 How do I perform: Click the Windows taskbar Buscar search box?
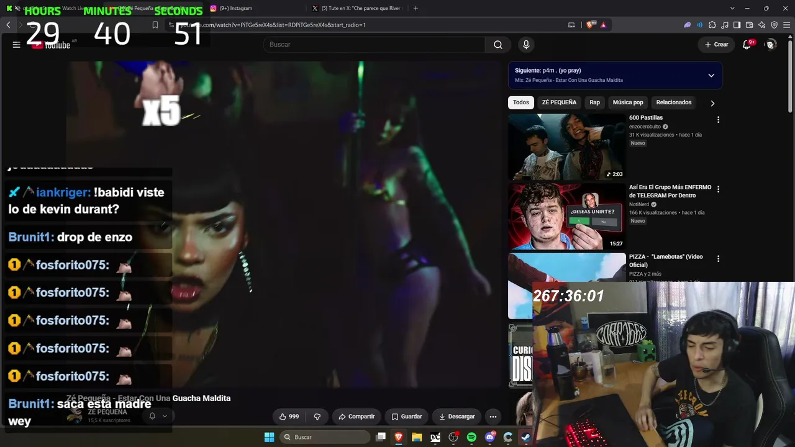point(324,437)
